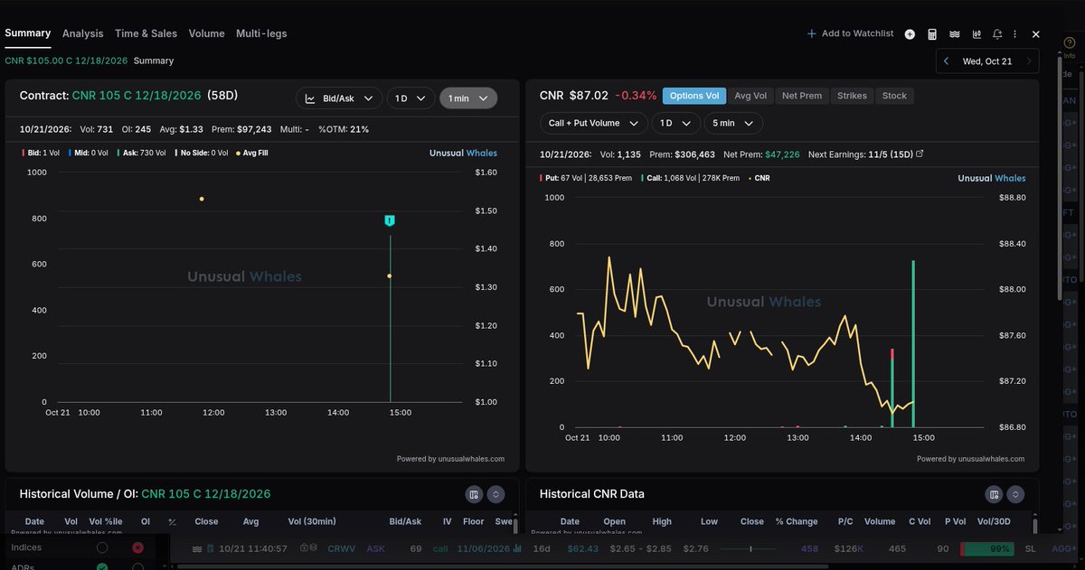Expand the Historical CNR Data panel
This screenshot has width=1085, height=570.
click(1016, 494)
